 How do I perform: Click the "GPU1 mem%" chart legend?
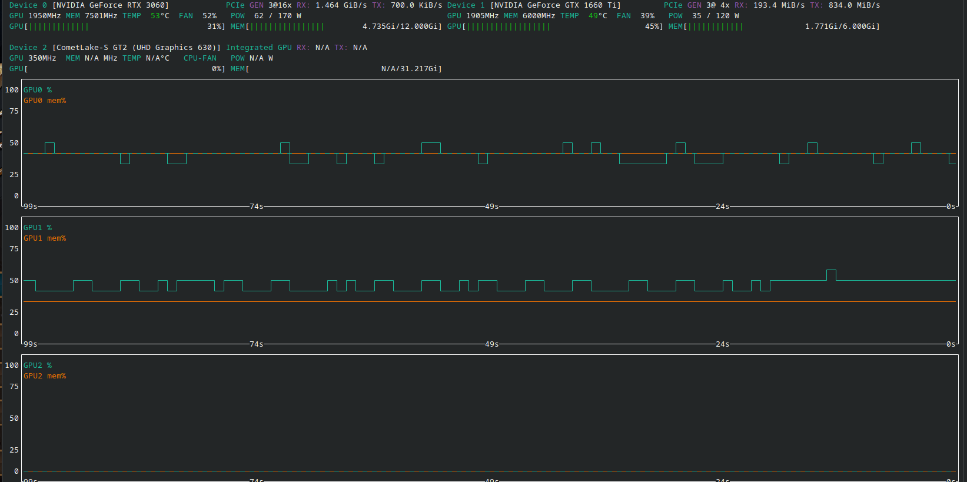[x=45, y=238]
